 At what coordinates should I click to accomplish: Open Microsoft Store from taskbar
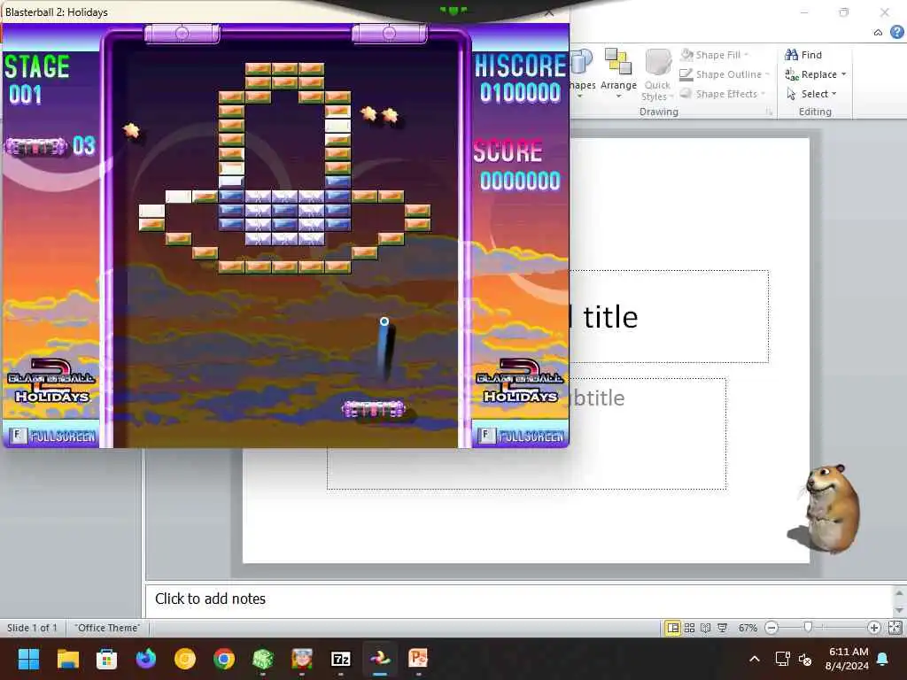[106, 659]
